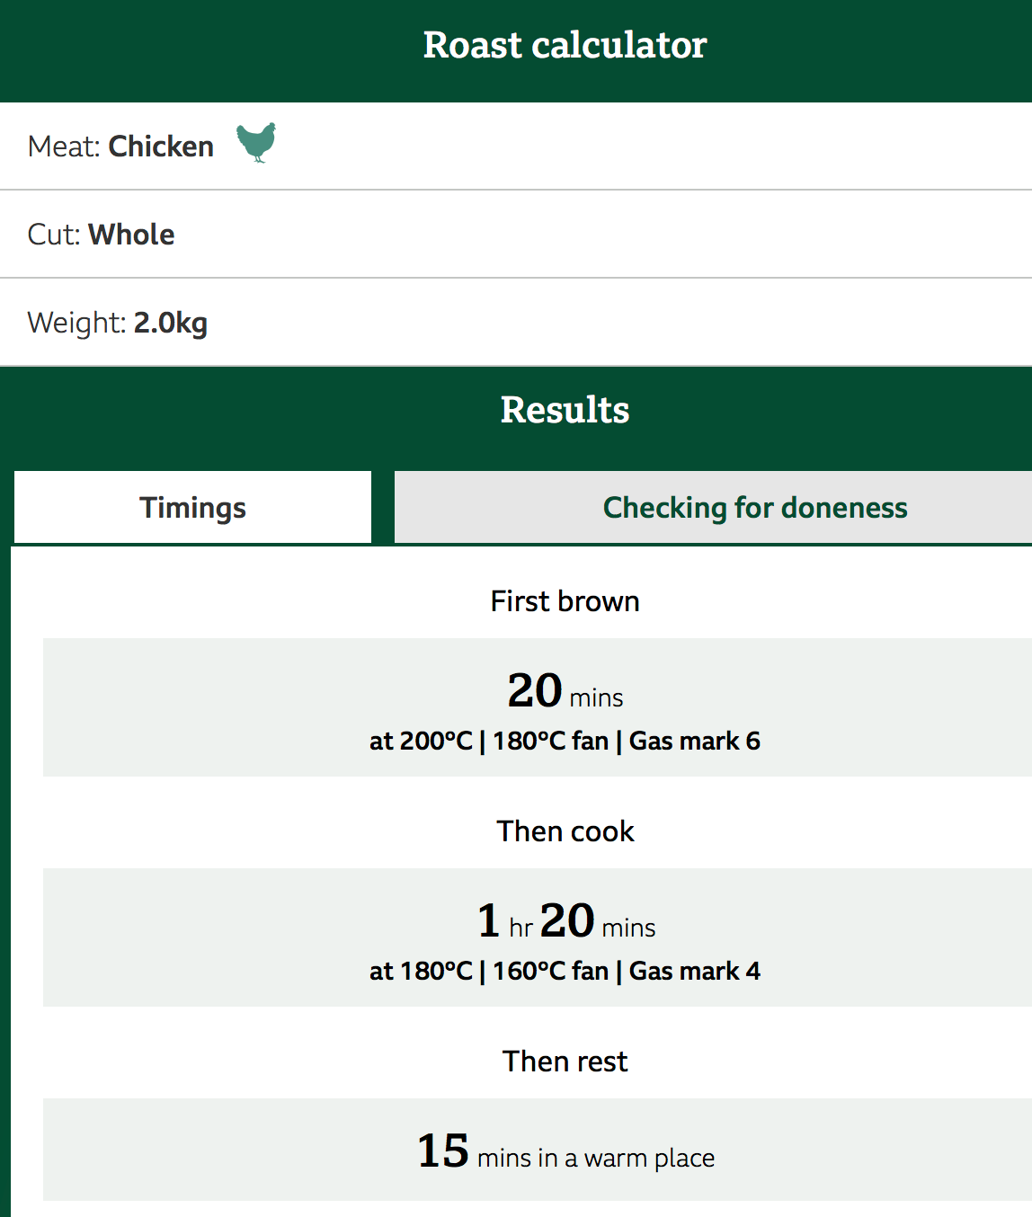This screenshot has height=1217, width=1032.
Task: Click the Roast calculator title
Action: click(x=565, y=45)
